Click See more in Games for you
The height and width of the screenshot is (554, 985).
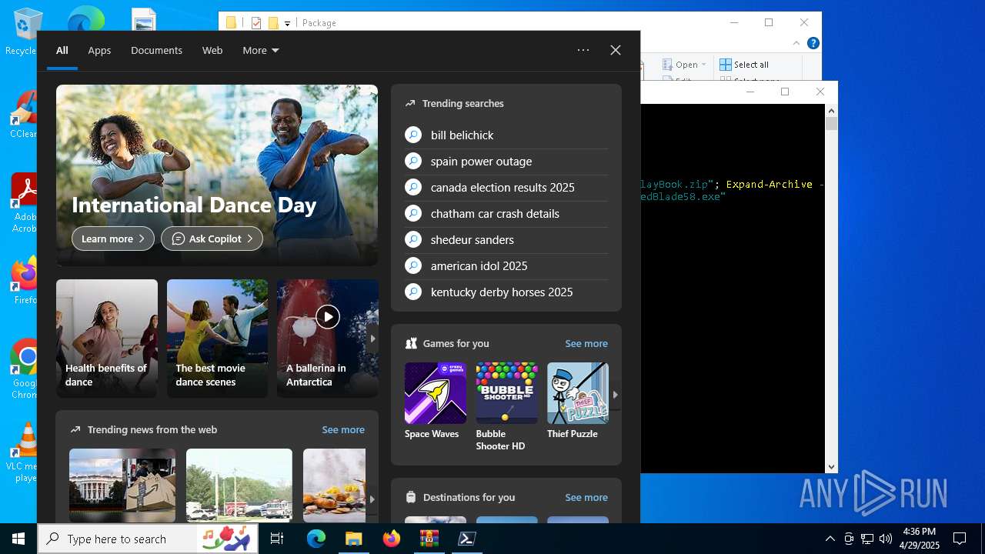tap(586, 344)
